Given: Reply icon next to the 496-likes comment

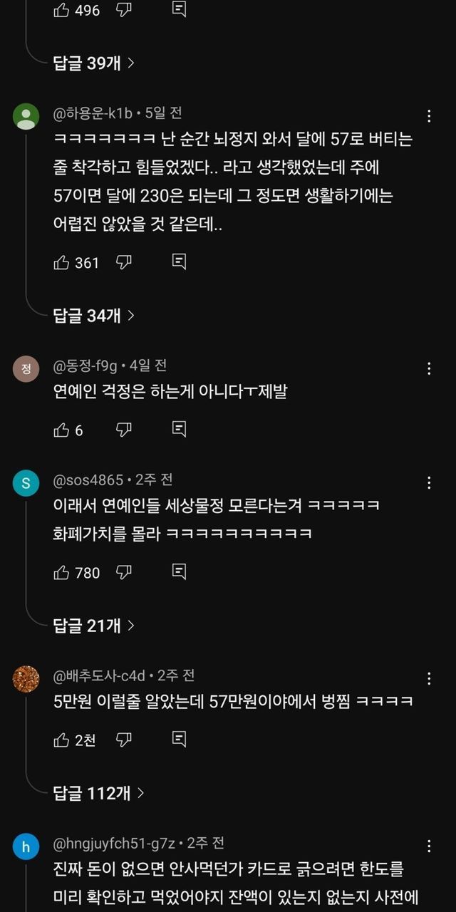Looking at the screenshot, I should coord(180,10).
